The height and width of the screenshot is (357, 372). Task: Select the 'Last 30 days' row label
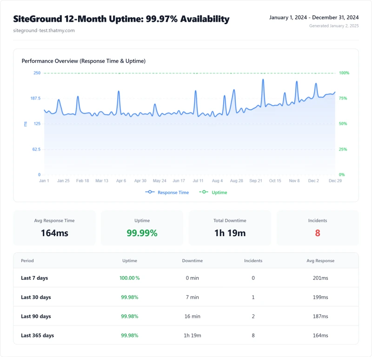[36, 297]
